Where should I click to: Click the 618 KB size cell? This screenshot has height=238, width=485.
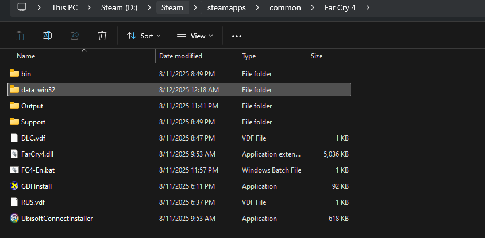338,219
